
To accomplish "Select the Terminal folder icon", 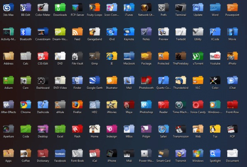I will 180,7.
